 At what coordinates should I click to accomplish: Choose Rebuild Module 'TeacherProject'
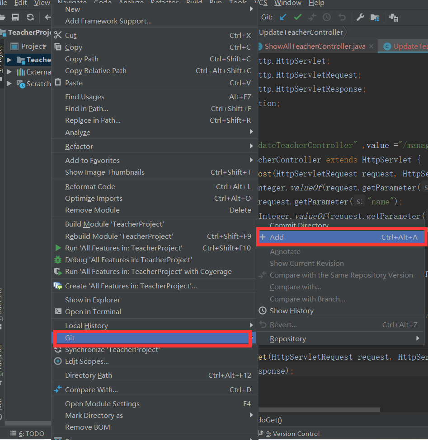pos(155,236)
